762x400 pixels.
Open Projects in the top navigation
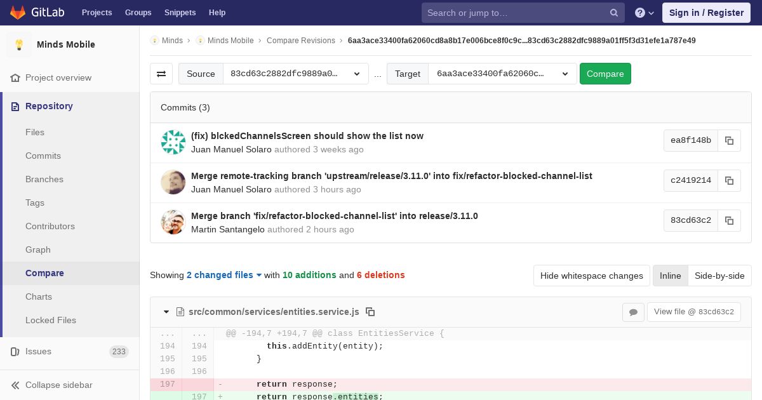(97, 13)
